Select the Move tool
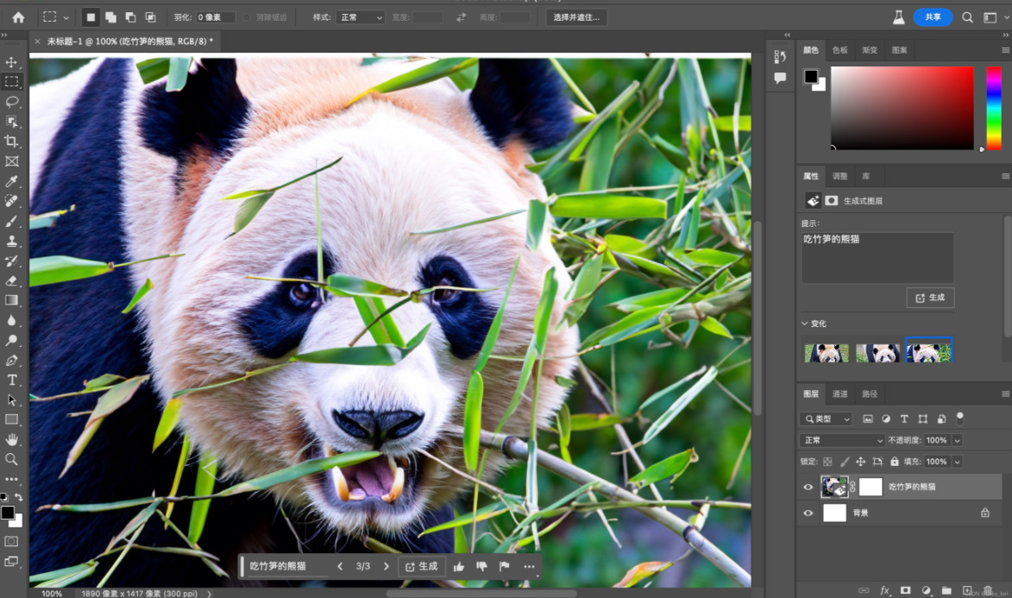The width and height of the screenshot is (1012, 598). point(11,62)
